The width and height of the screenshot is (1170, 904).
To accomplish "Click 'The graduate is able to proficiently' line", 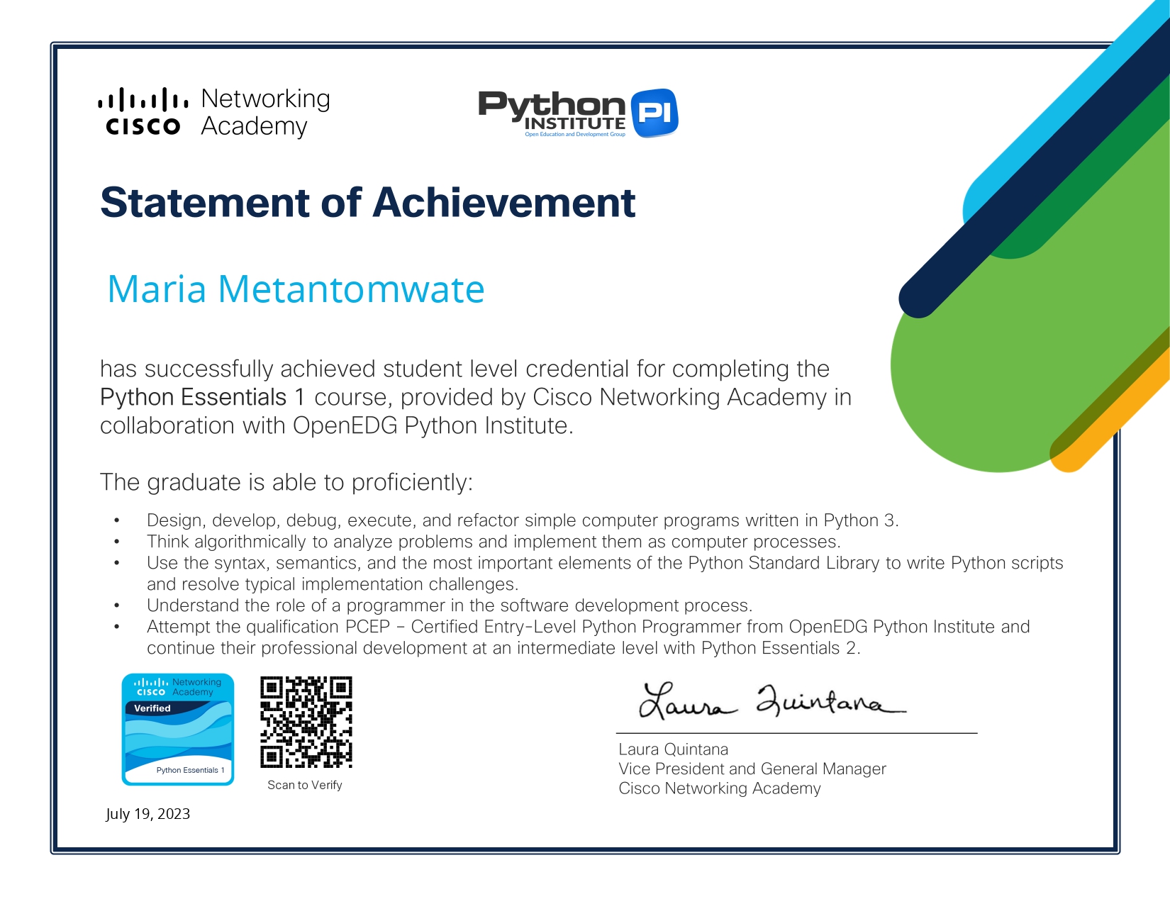I will click(286, 482).
